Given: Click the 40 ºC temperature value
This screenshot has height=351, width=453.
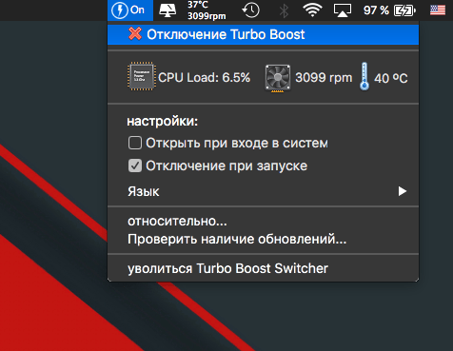Looking at the screenshot, I should [391, 78].
